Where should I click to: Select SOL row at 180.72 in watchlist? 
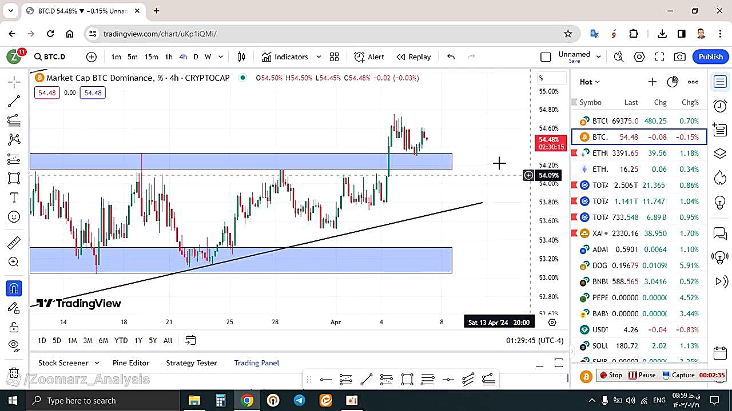pos(639,346)
